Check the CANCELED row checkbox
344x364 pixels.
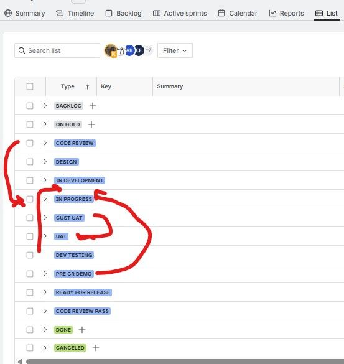point(30,348)
